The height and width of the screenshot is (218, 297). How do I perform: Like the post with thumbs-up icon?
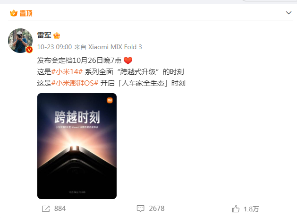tap(236, 209)
